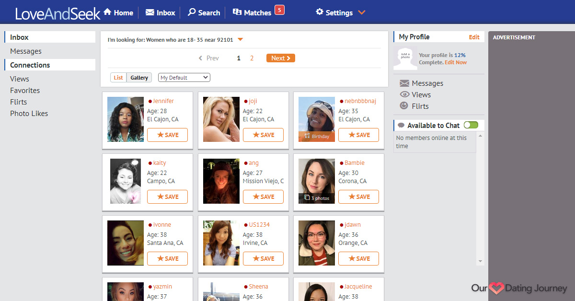This screenshot has height=301, width=575.
Task: Click the status dot next to joji
Action: [x=246, y=102]
